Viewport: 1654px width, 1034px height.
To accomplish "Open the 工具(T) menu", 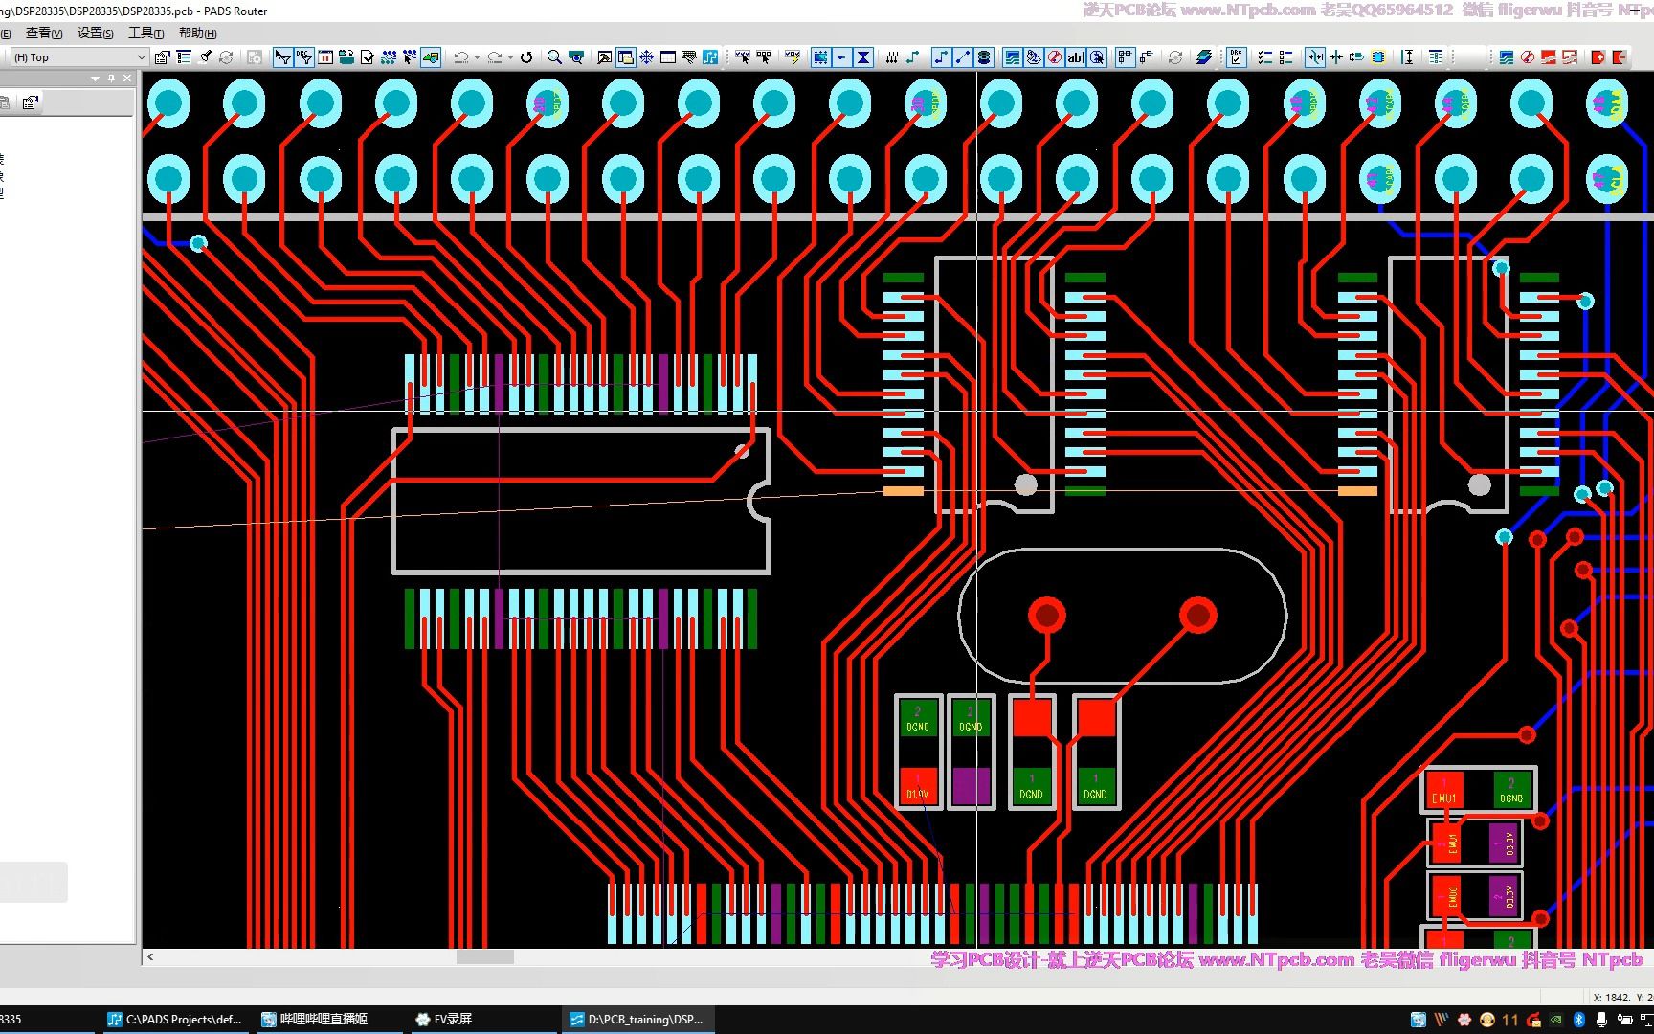I will (x=145, y=32).
